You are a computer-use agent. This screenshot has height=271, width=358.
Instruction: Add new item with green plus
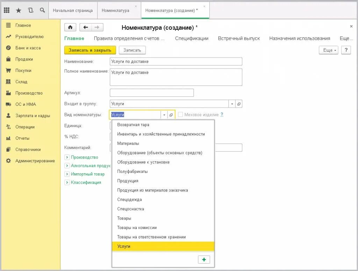point(204,259)
